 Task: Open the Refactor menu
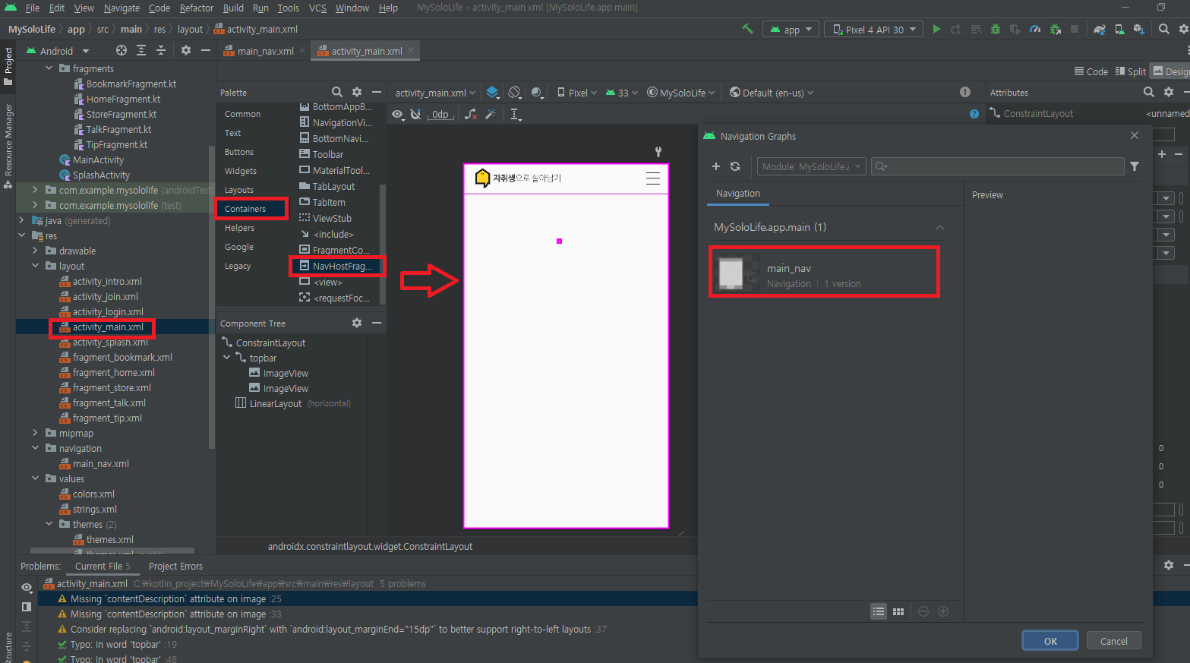point(197,8)
